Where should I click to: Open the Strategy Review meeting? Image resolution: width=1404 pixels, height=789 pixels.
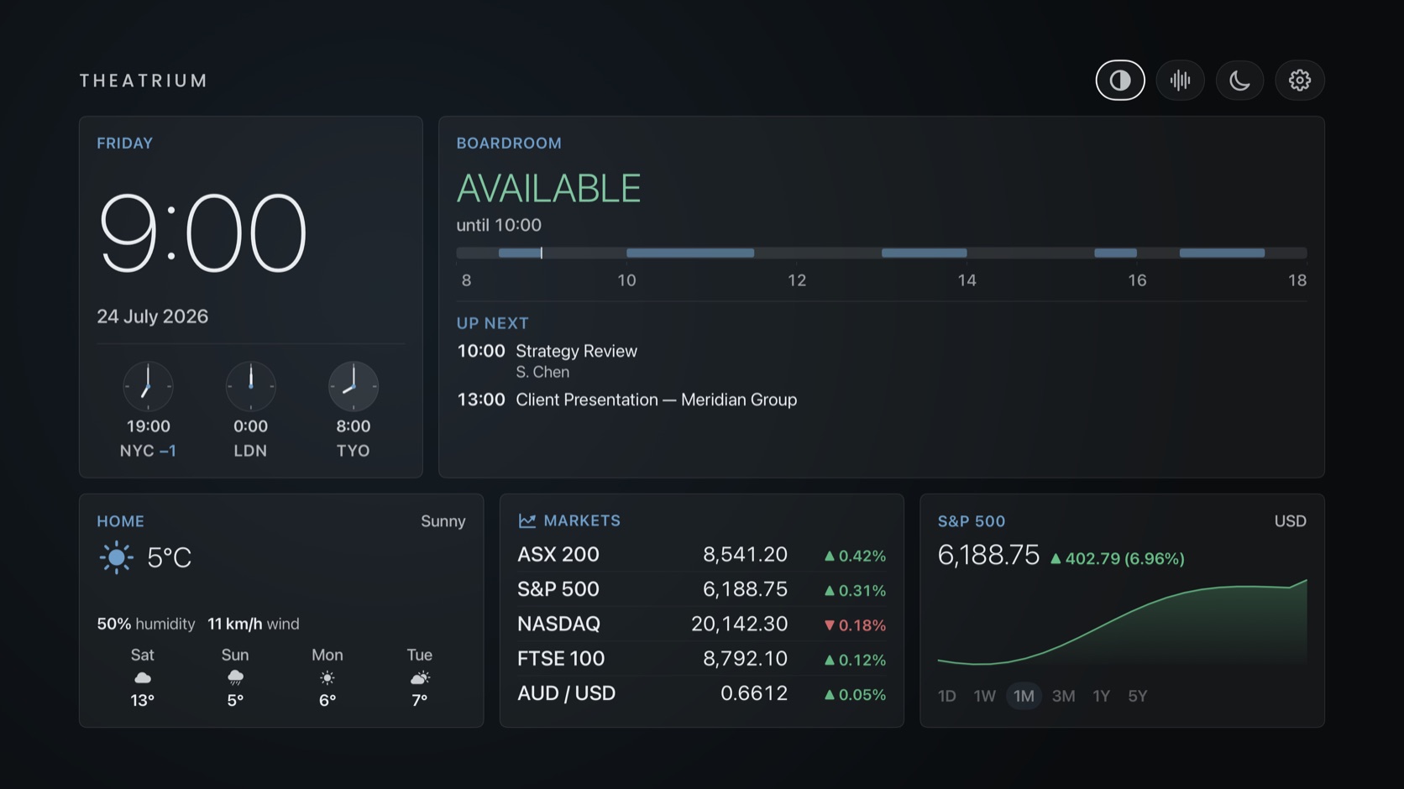[x=576, y=352]
